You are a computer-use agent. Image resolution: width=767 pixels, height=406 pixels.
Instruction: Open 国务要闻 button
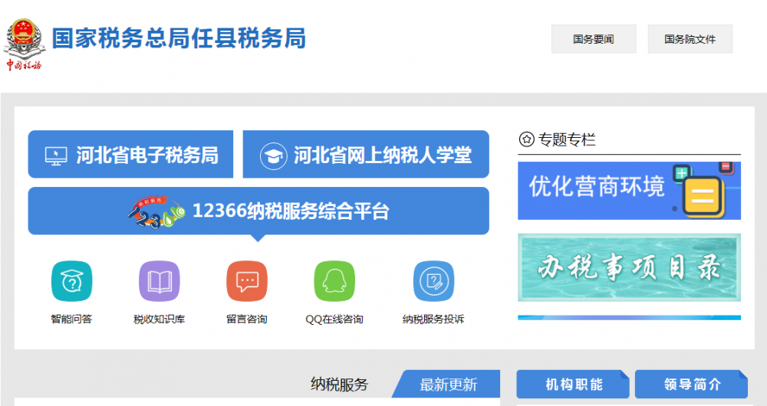594,39
